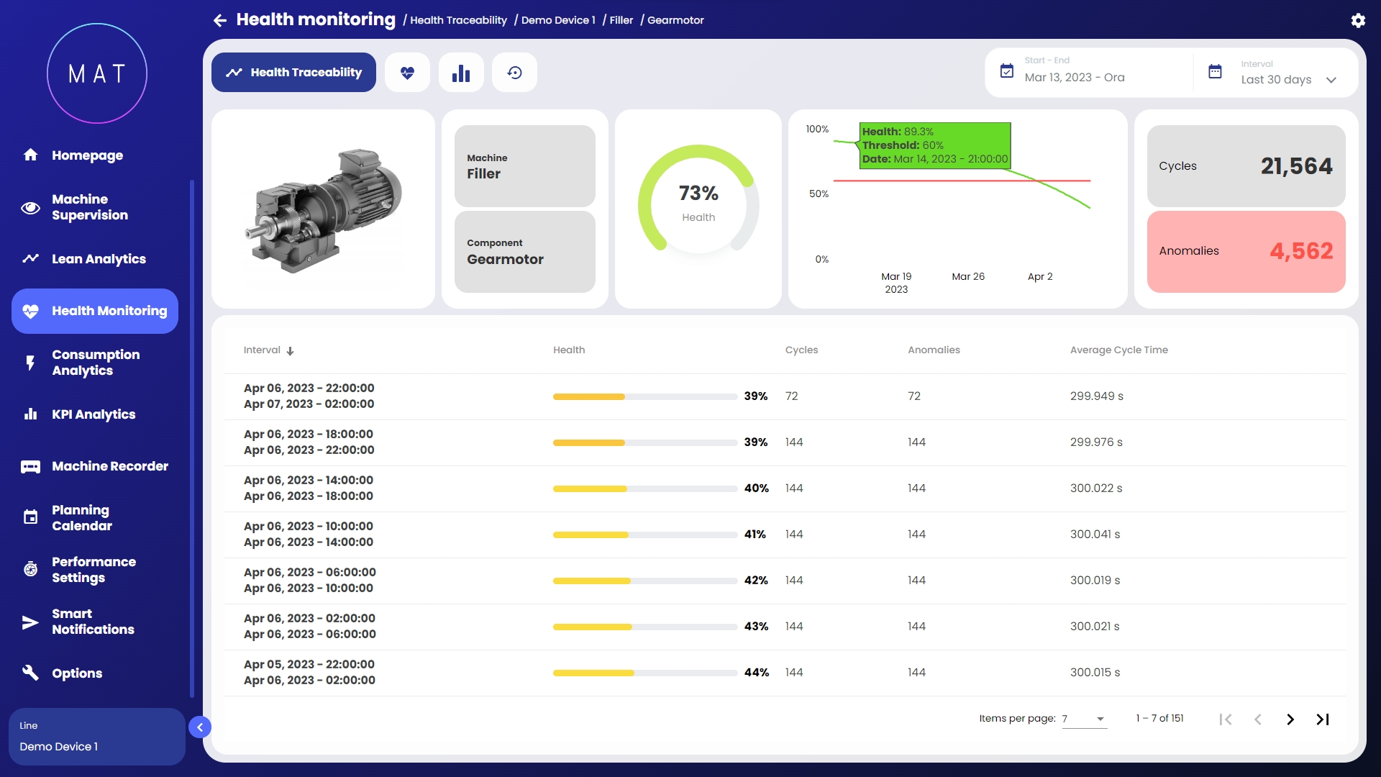The width and height of the screenshot is (1381, 777).
Task: Open Items per page dropdown
Action: (1085, 719)
